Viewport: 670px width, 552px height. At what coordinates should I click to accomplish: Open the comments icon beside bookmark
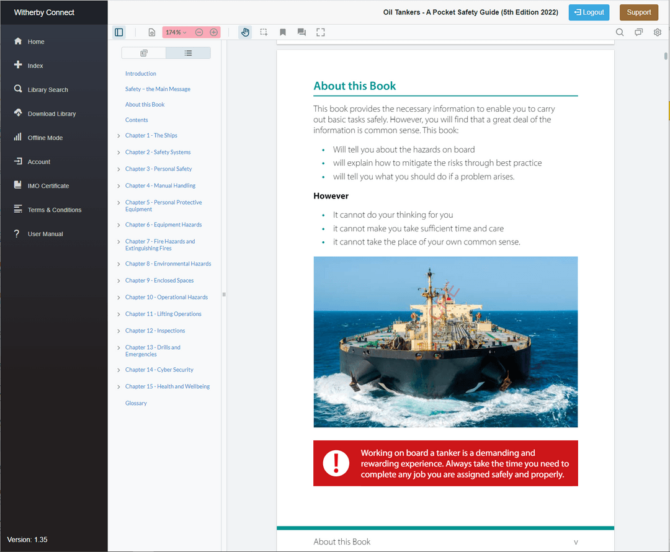[301, 32]
